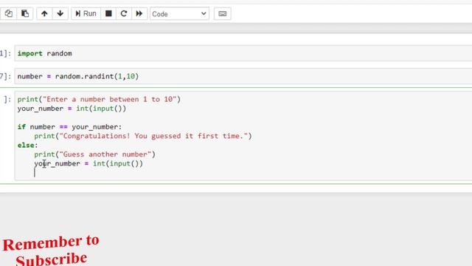Open the cell type dropdown showing Code
The height and width of the screenshot is (266, 472).
[x=179, y=14]
